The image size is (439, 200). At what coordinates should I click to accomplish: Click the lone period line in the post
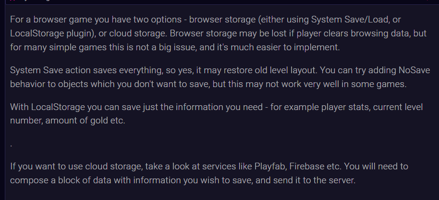[11, 143]
